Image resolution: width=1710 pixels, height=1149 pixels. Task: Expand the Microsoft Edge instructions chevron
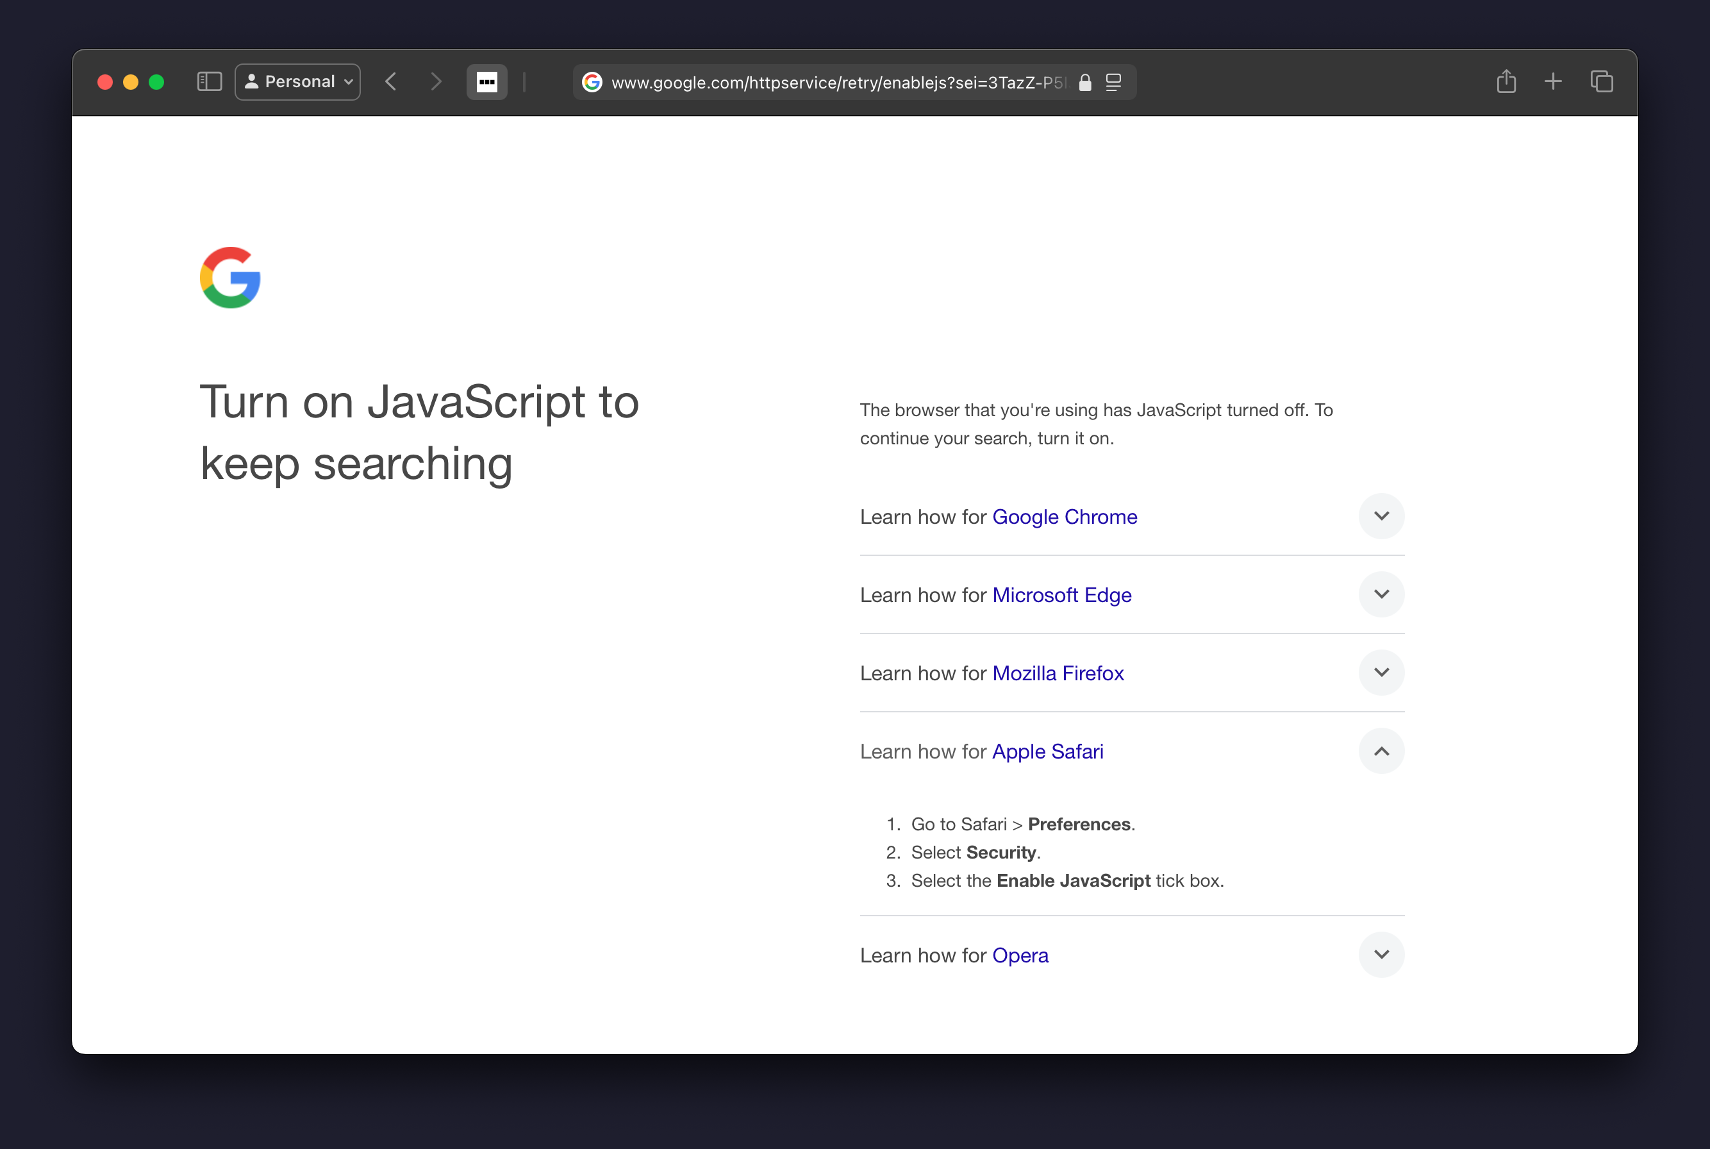[x=1381, y=594]
